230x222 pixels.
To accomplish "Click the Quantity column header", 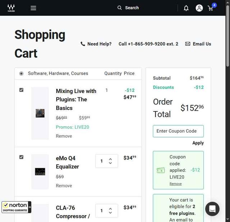I will [113, 73].
